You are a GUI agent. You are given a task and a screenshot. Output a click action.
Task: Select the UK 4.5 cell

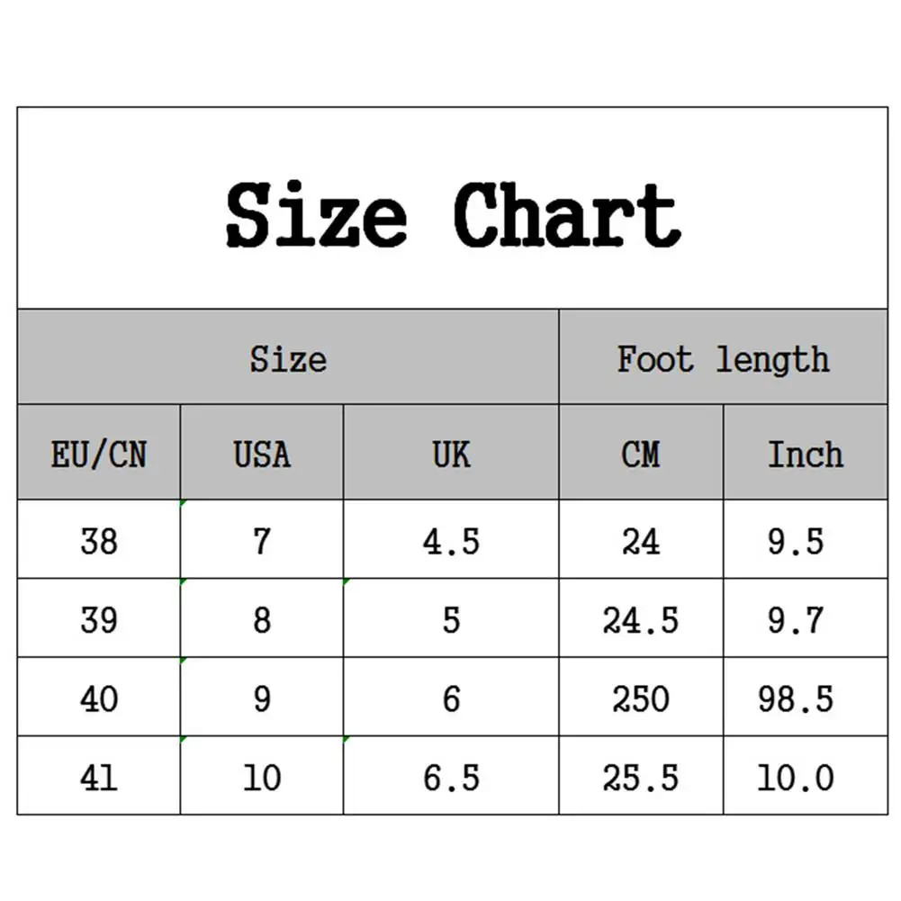click(451, 541)
